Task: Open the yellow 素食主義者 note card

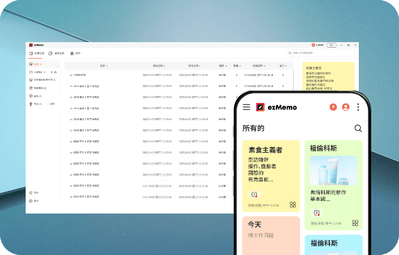Action: pos(271,176)
